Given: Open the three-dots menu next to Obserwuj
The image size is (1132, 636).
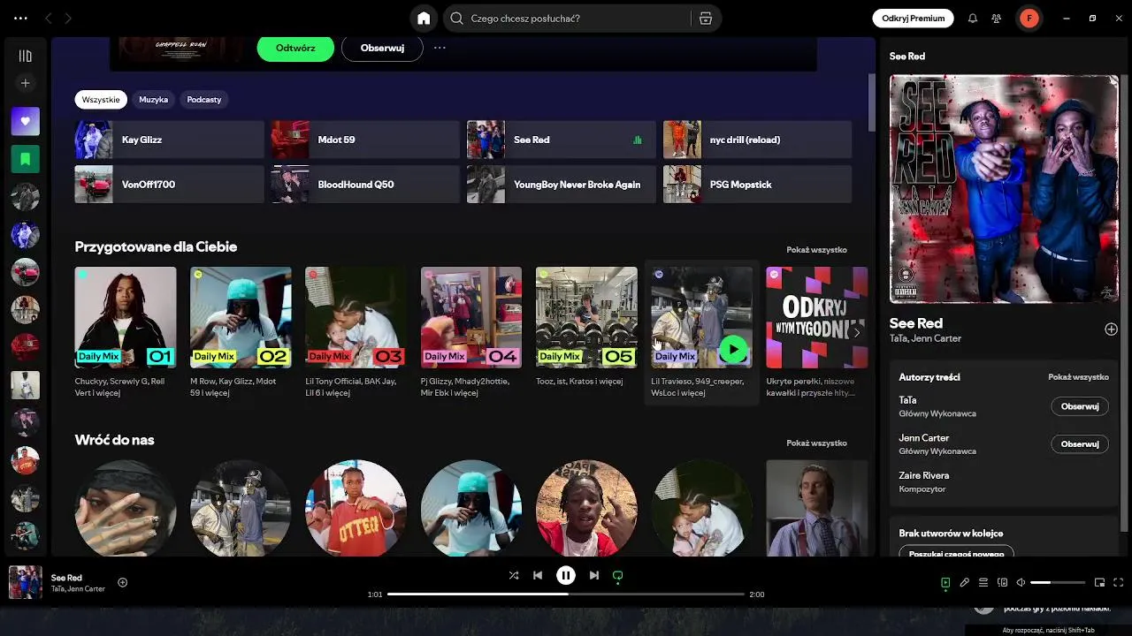Looking at the screenshot, I should [440, 48].
